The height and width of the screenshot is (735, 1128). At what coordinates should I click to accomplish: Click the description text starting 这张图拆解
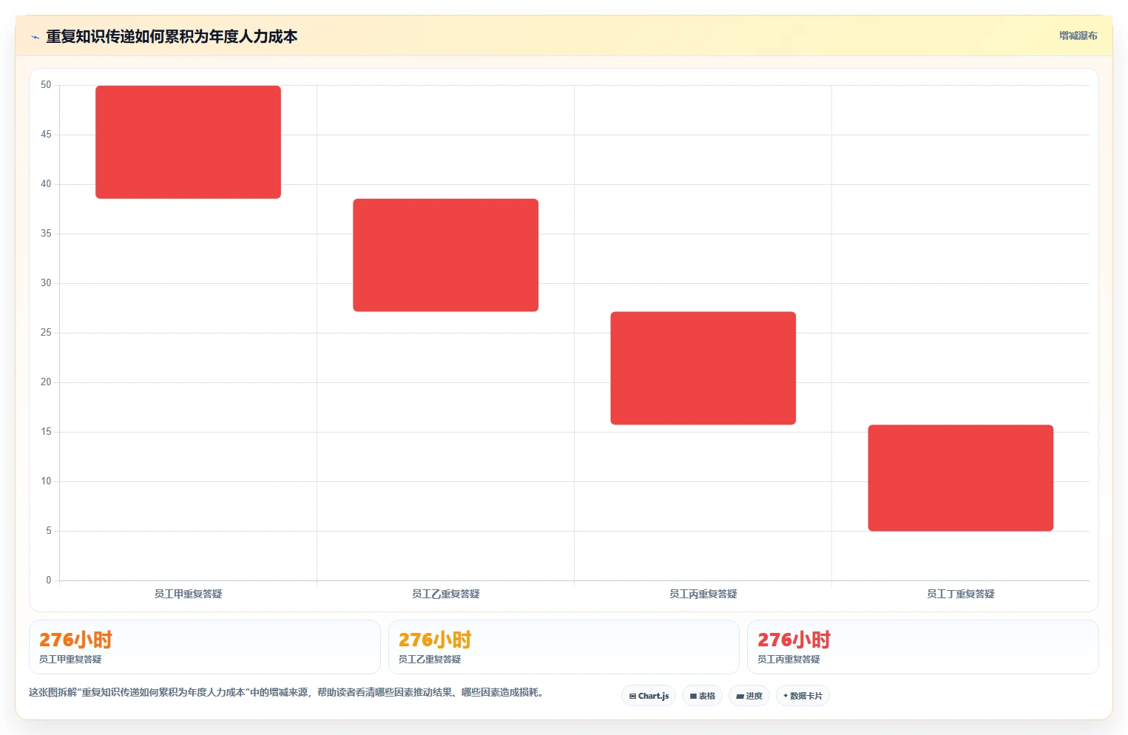click(287, 693)
